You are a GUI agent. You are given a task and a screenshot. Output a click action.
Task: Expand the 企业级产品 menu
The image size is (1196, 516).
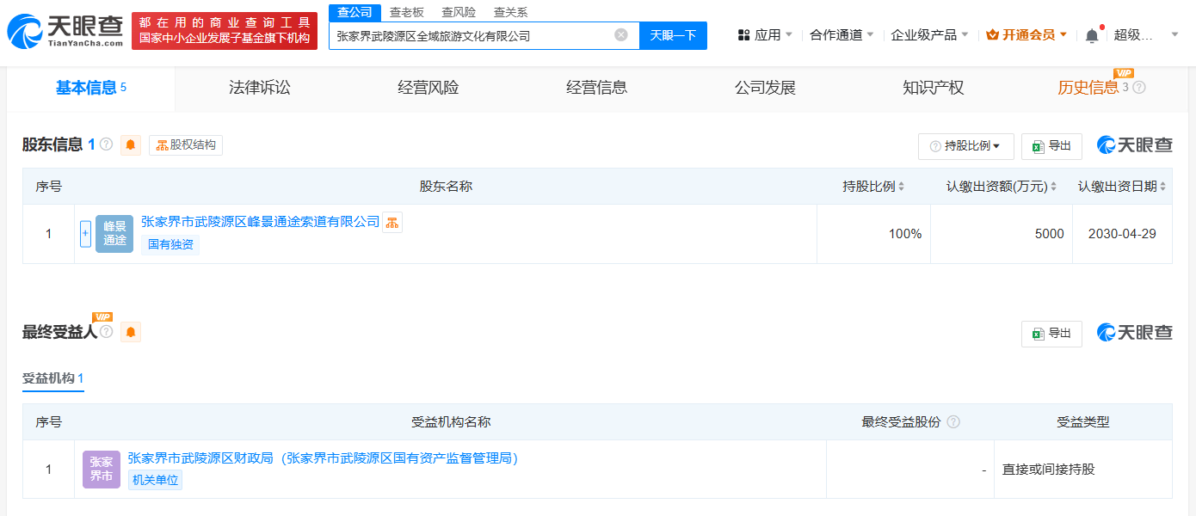click(929, 35)
